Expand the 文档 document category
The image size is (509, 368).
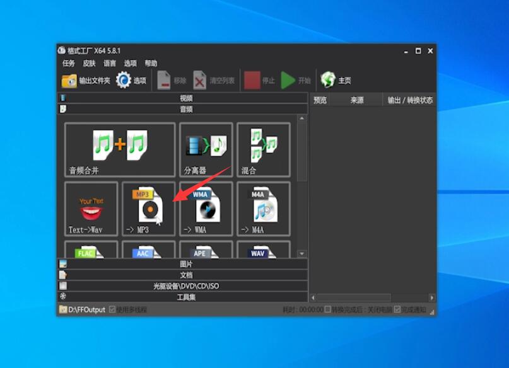[183, 275]
